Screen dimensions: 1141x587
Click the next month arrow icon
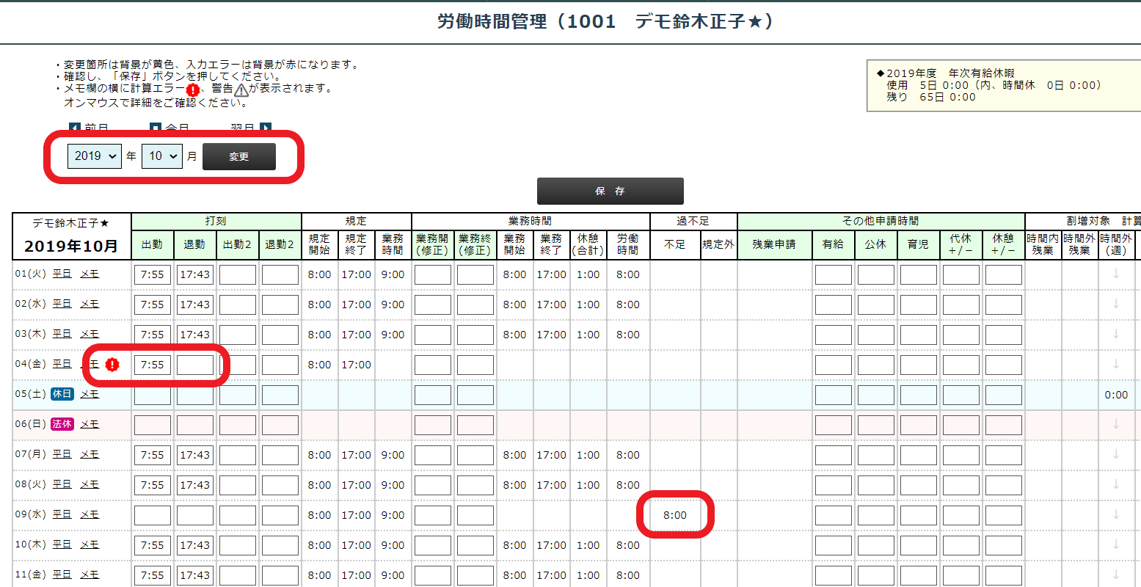click(266, 128)
